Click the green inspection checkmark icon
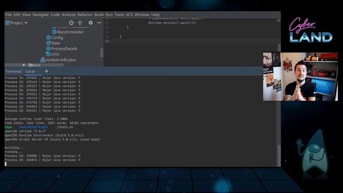 (x=278, y=20)
